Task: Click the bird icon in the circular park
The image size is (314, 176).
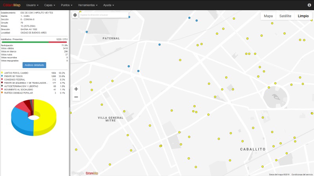Action: pyautogui.click(x=276, y=97)
